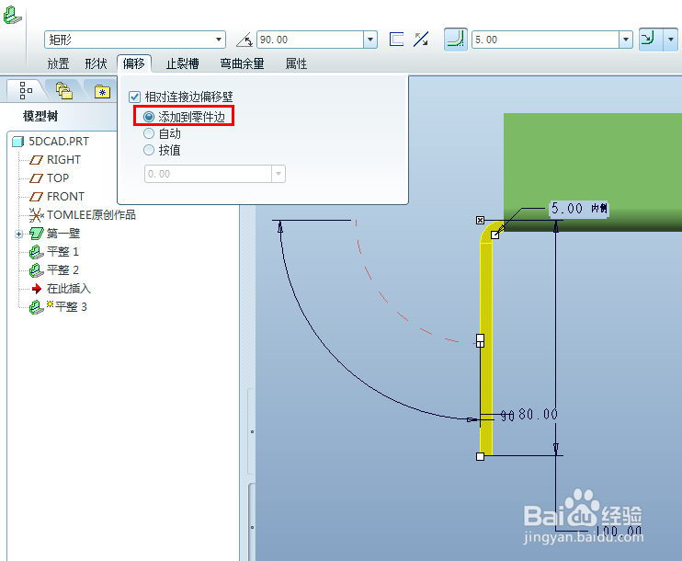682x561 pixels.
Task: Open the radius dimension type dropdown arrow
Action: (671, 40)
